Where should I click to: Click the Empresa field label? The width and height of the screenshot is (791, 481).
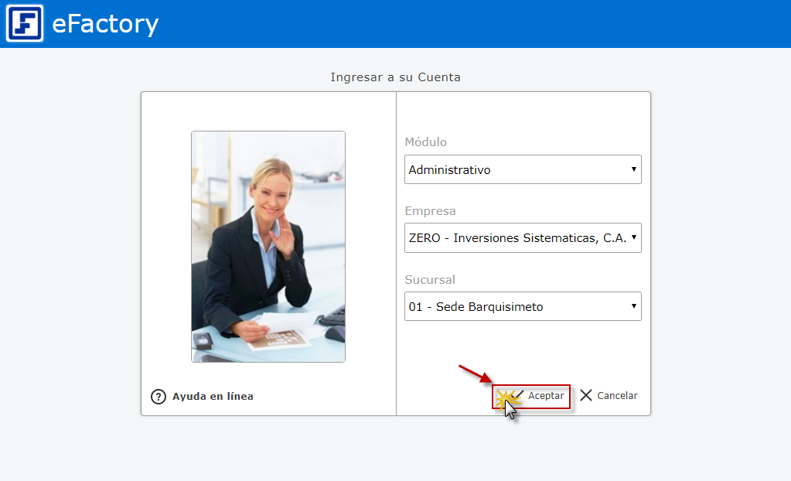click(x=430, y=211)
